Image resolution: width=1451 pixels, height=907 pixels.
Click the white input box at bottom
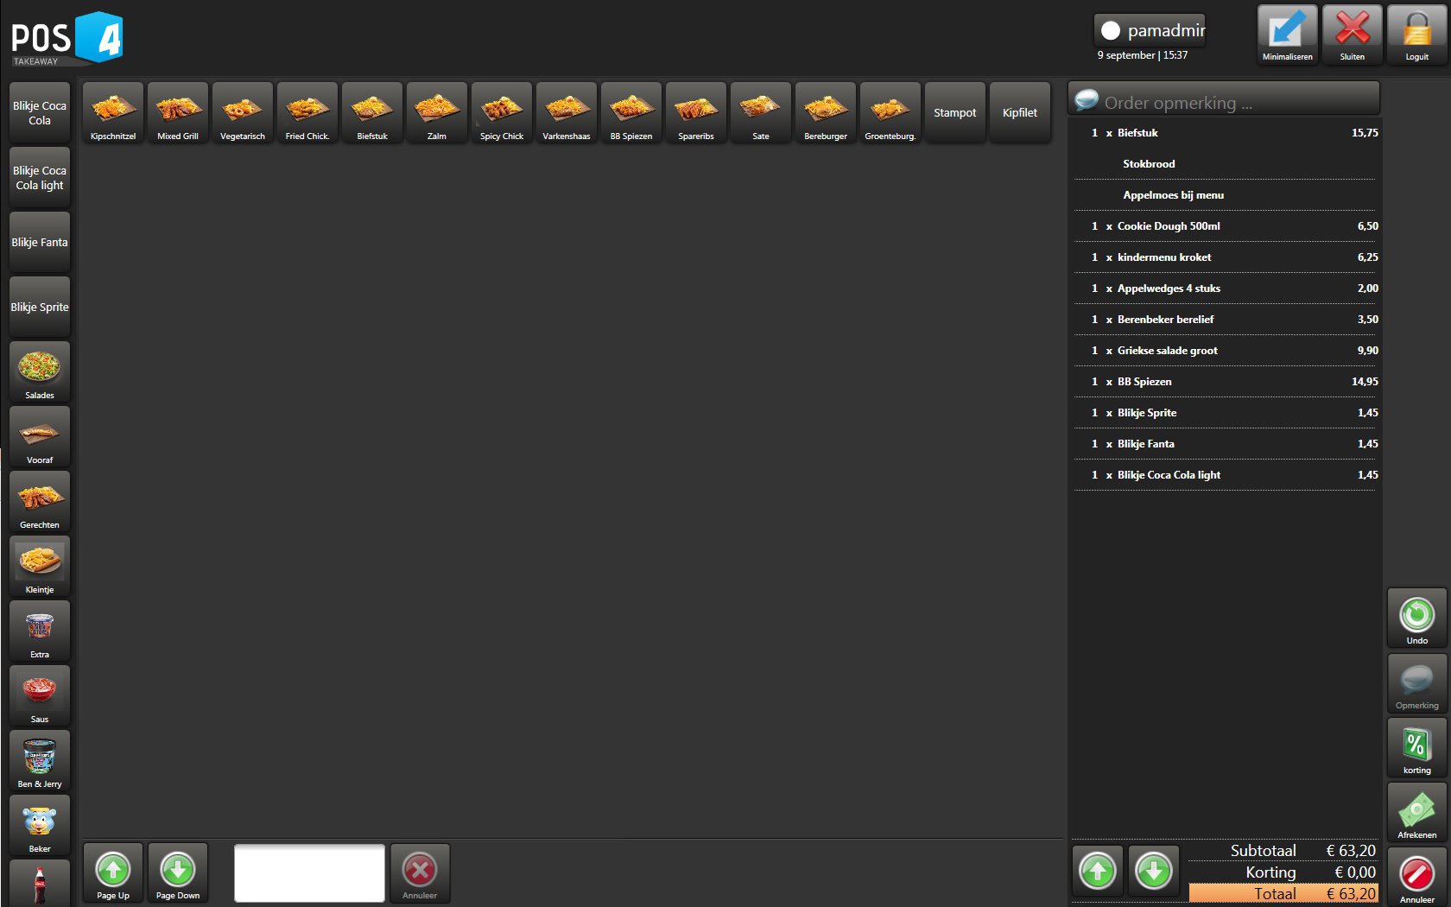click(x=309, y=873)
